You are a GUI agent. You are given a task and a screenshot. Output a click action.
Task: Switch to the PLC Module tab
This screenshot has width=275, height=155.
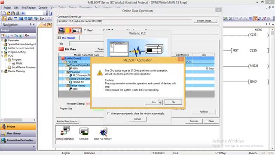pyautogui.click(x=68, y=38)
